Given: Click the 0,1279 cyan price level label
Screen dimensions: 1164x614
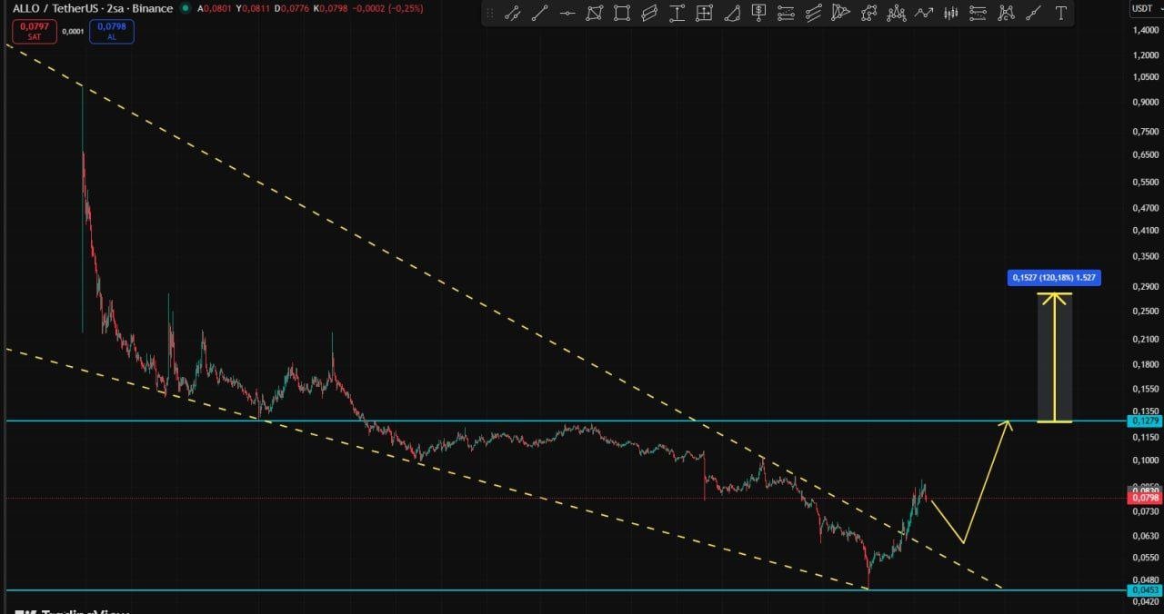Looking at the screenshot, I should click(1144, 421).
